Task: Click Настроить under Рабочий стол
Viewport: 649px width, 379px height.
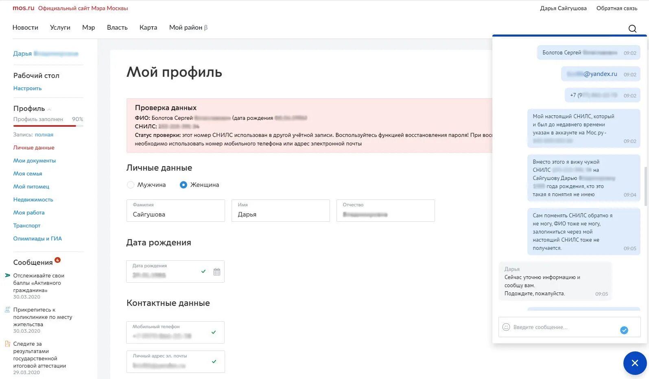Action: click(x=27, y=88)
